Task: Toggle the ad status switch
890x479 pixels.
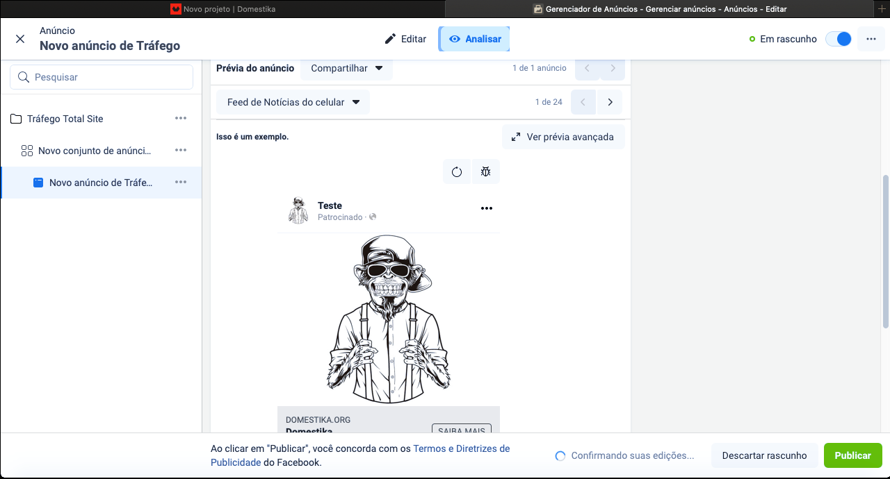Action: (x=838, y=39)
